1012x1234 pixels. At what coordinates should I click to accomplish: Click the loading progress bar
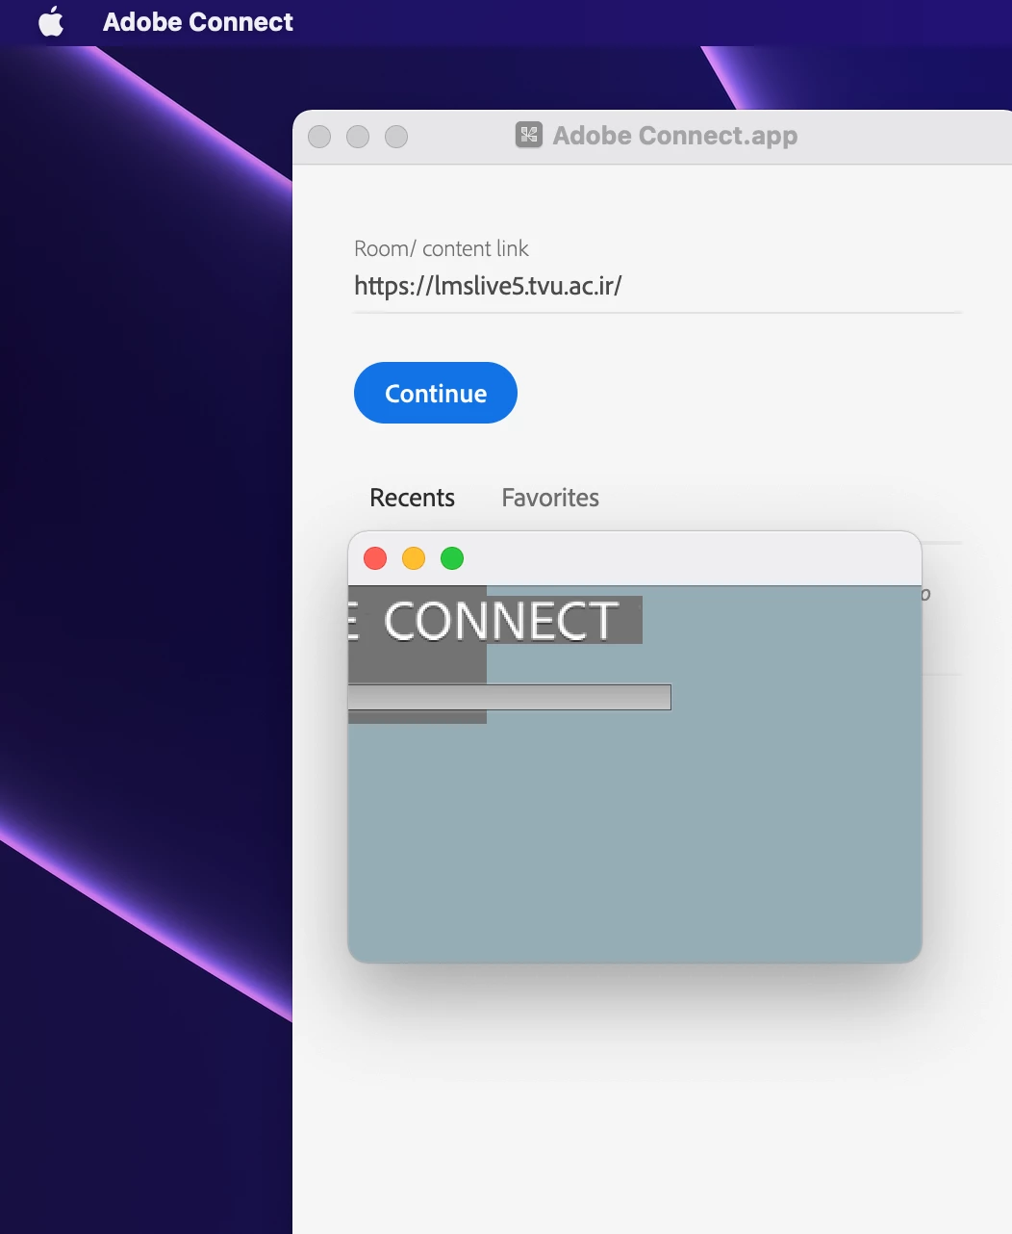510,697
